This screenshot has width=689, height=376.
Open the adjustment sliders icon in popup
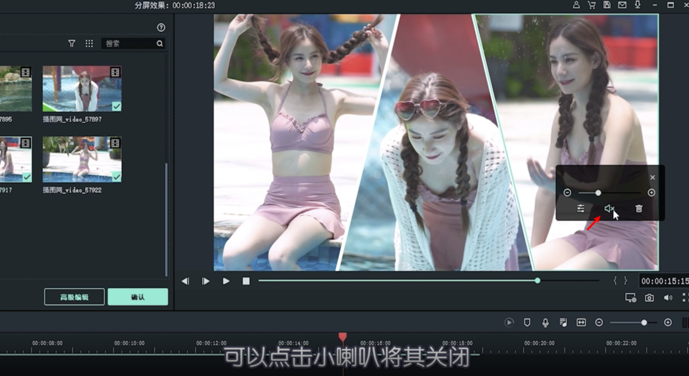pos(581,208)
